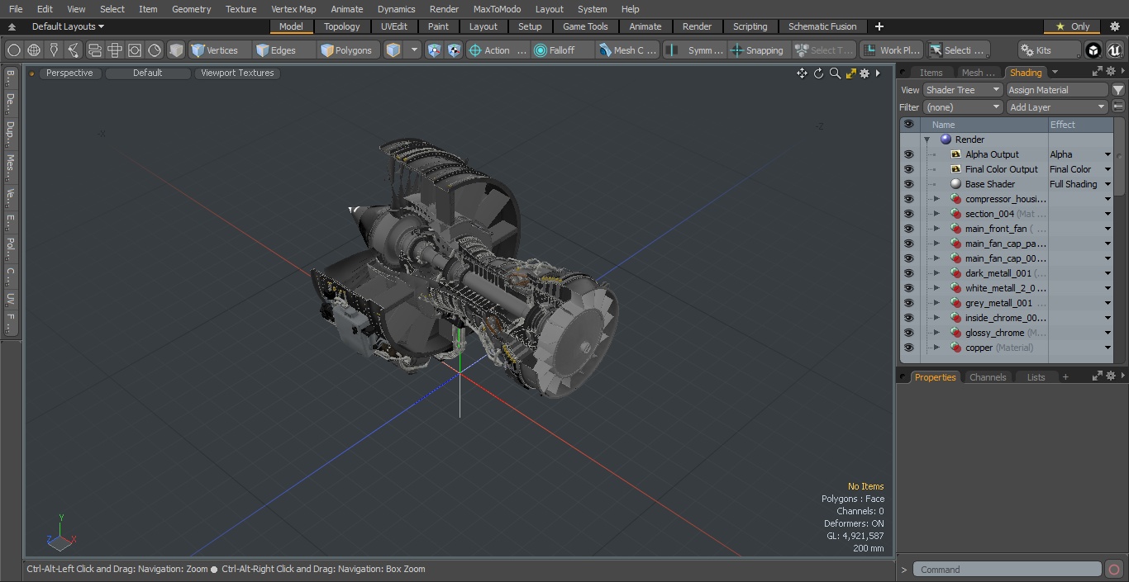Open the Vertex Map menu
This screenshot has width=1129, height=582.
point(293,9)
